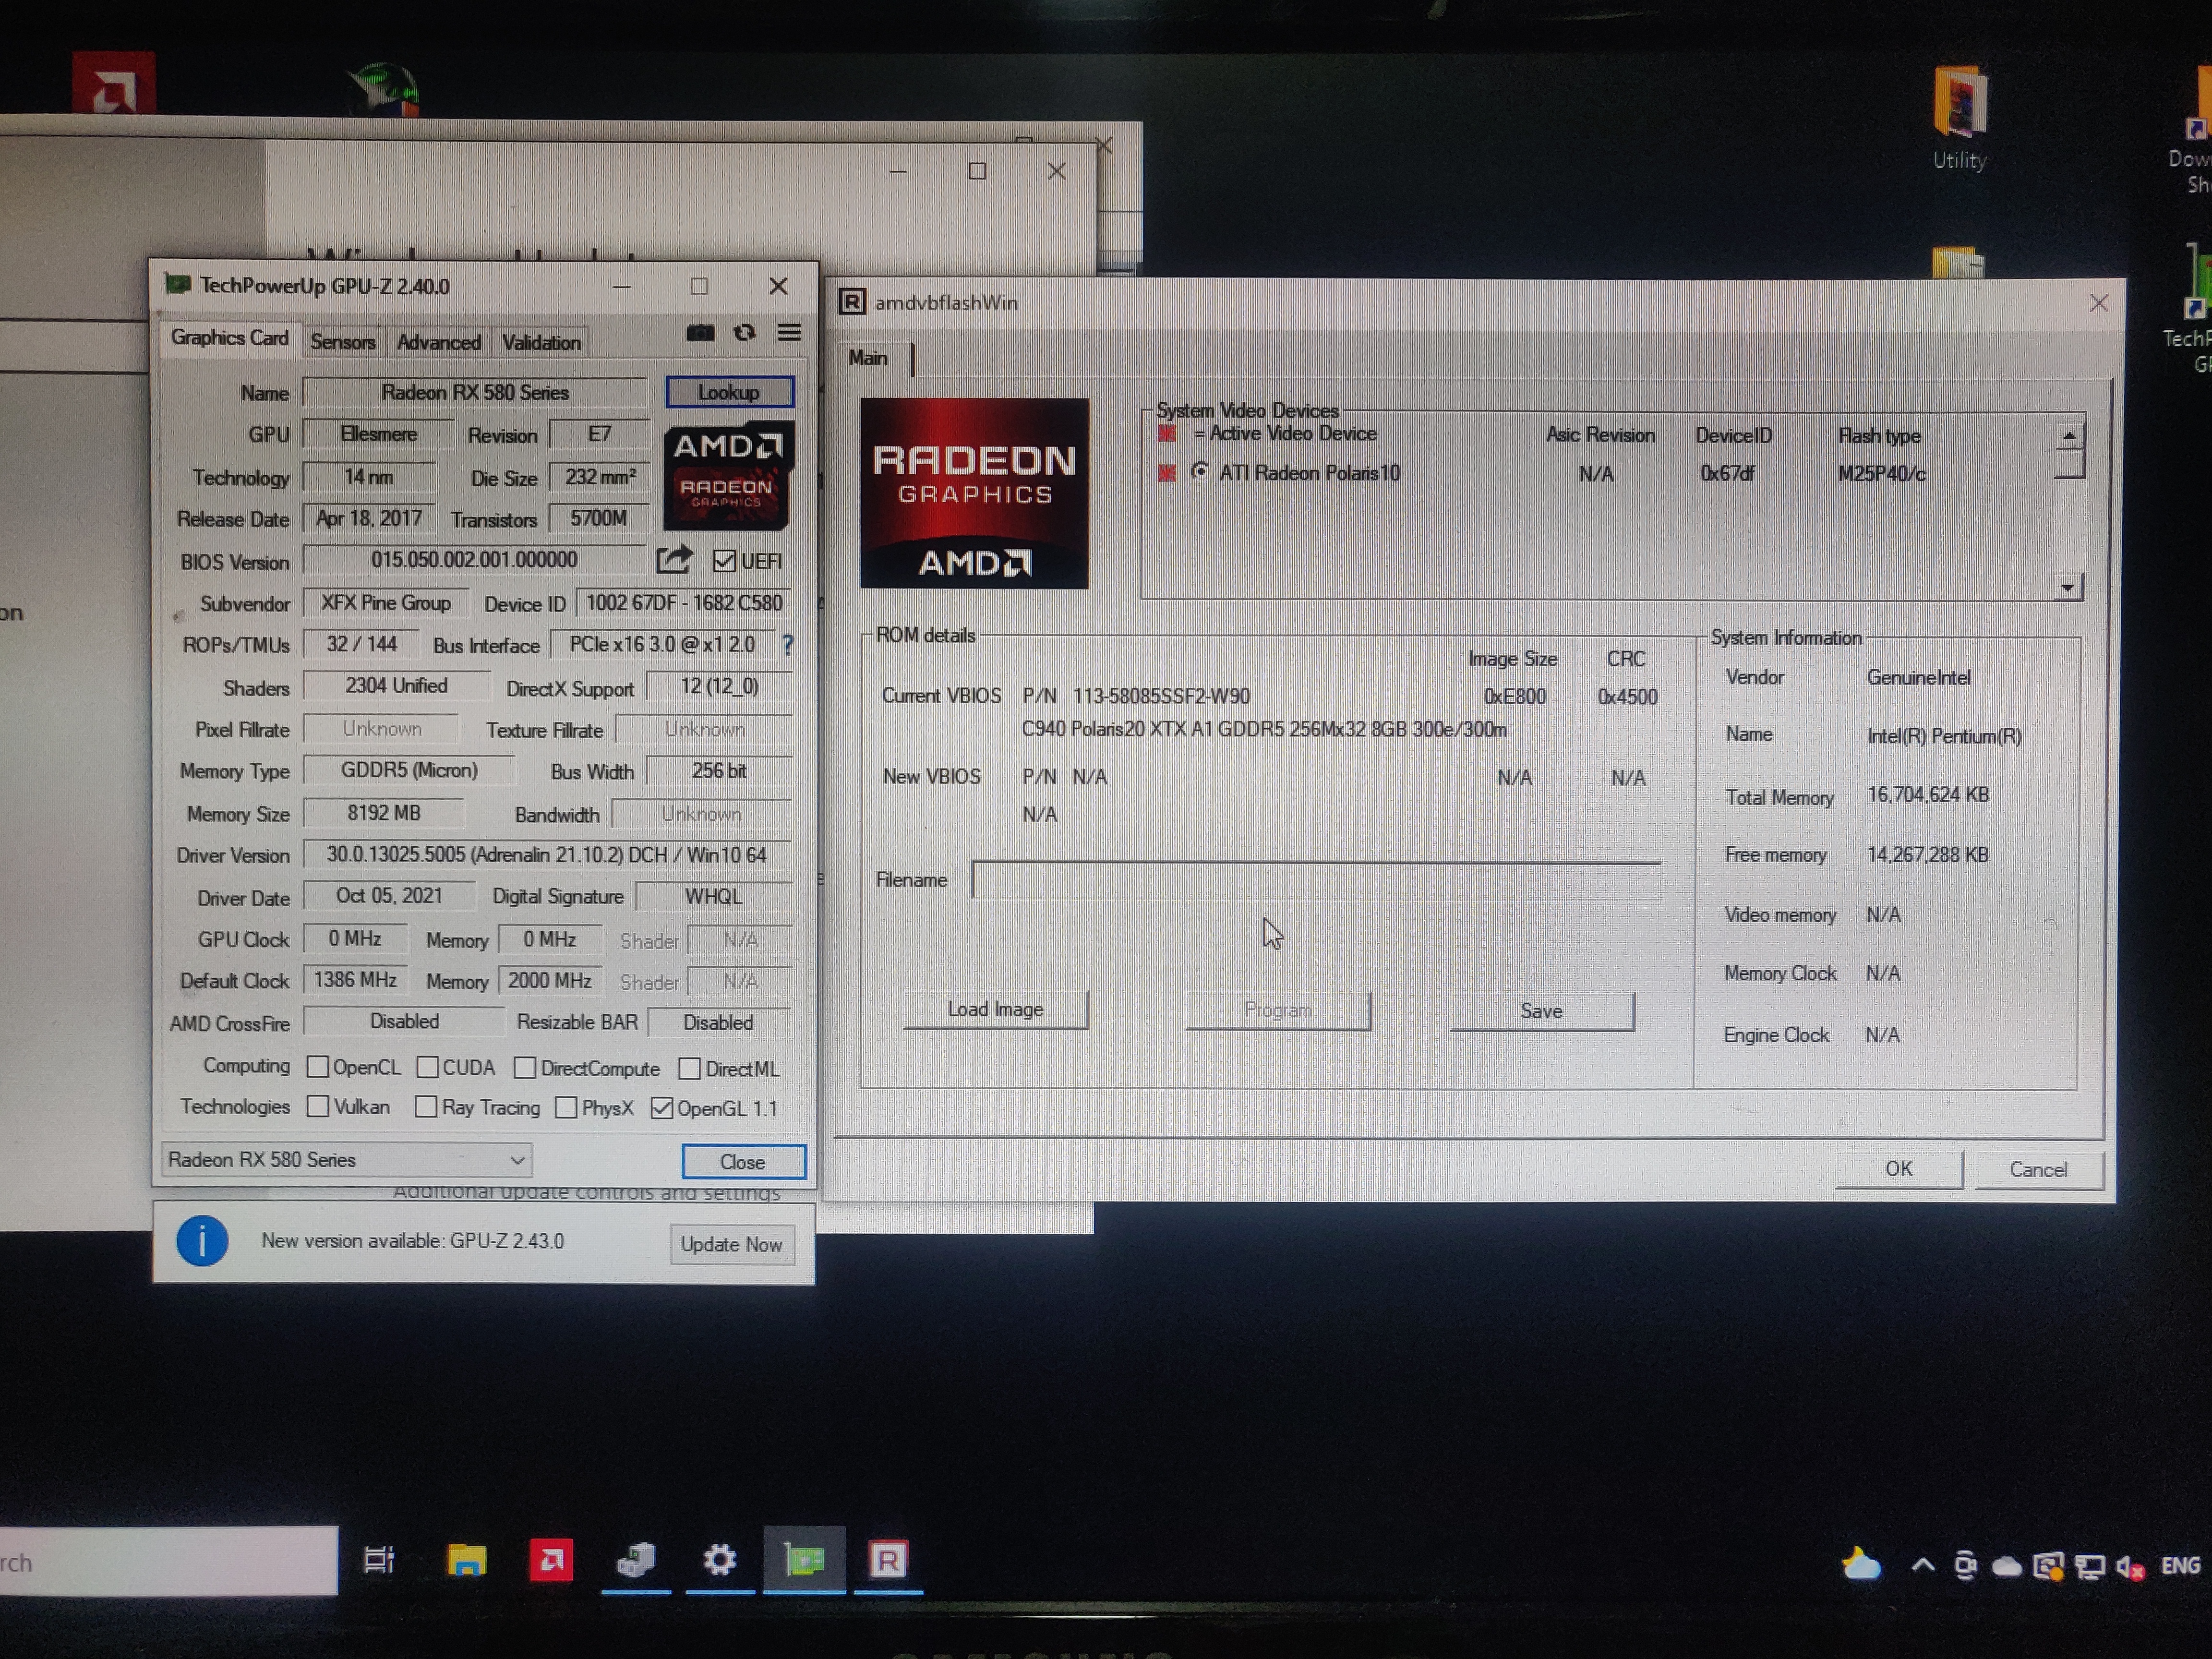This screenshot has height=1659, width=2212.
Task: Toggle the UEFI checkbox
Action: tap(724, 561)
